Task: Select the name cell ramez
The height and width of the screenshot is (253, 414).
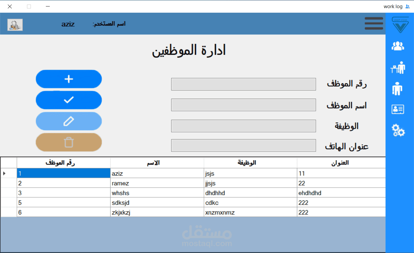Action: [x=157, y=183]
